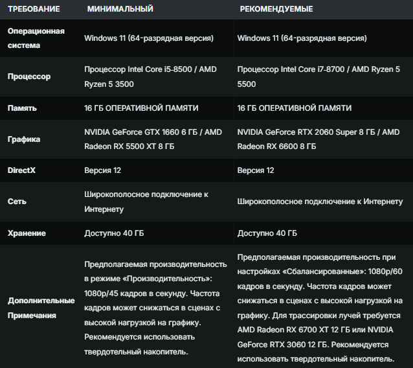Click the GeForce RTX 2060 Super cell
Image resolution: width=413 pixels, height=368 pixels.
[x=318, y=139]
